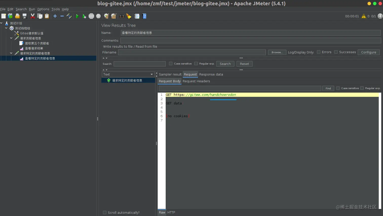Viewport: 383px width, 216px height.
Task: Select the 测试线程组 thread group node
Action: 22,28
